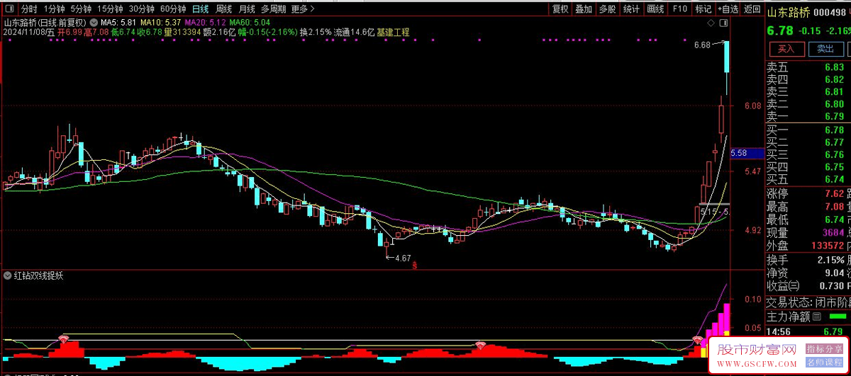Click the 复权 price adjustment button
This screenshot has width=851, height=376.
click(x=560, y=9)
